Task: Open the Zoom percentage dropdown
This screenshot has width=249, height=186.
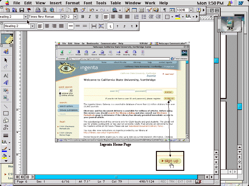Action: click(x=191, y=10)
